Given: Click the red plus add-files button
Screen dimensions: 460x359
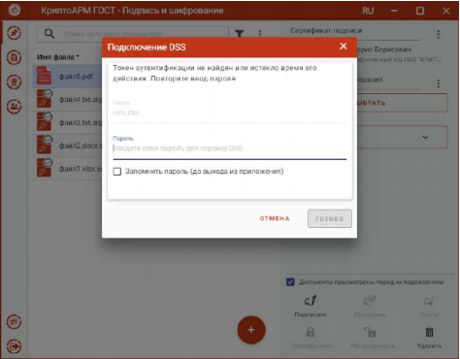Looking at the screenshot, I should (251, 330).
